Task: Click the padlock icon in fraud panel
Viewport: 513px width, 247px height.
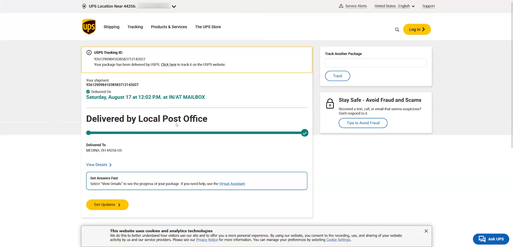Action: pyautogui.click(x=330, y=104)
